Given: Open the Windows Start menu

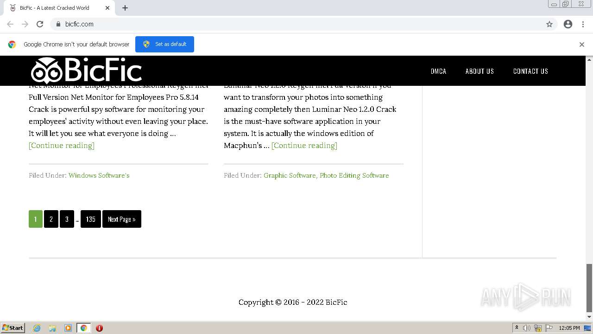Looking at the screenshot, I should tap(13, 328).
